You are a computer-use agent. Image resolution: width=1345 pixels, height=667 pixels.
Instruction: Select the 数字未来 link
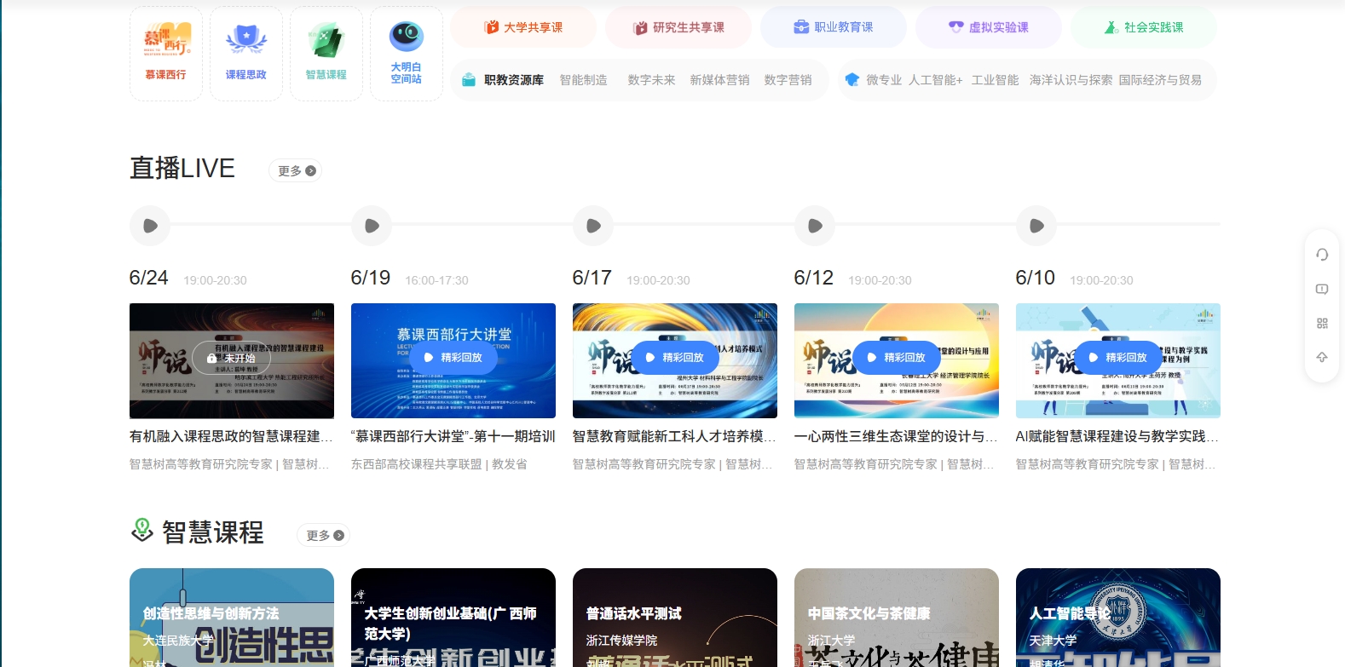click(651, 80)
